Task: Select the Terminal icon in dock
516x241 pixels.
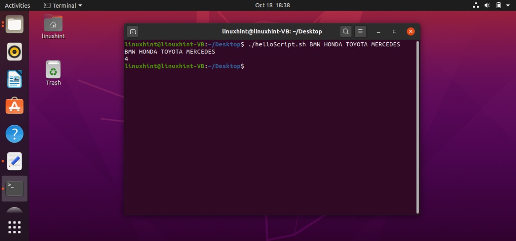Action: pos(15,188)
